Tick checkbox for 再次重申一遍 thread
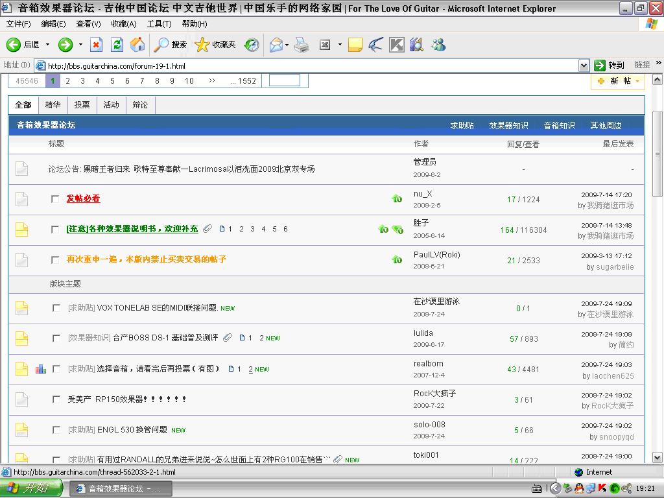Viewport: 664px width, 498px height. pos(55,259)
